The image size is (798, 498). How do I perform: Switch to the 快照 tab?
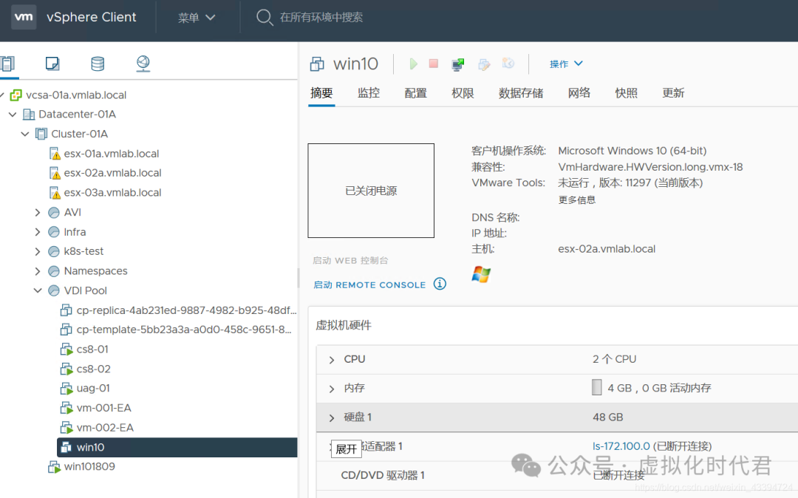pos(626,92)
